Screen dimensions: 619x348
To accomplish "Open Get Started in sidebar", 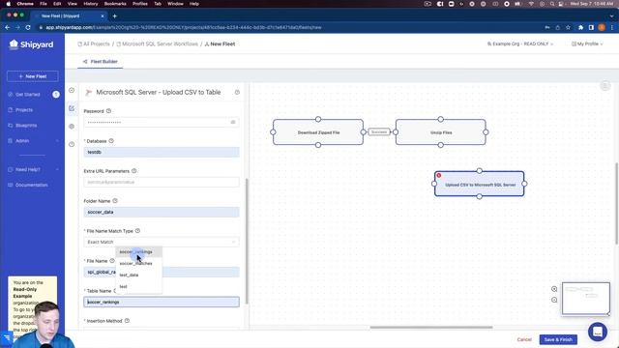I will pyautogui.click(x=28, y=95).
